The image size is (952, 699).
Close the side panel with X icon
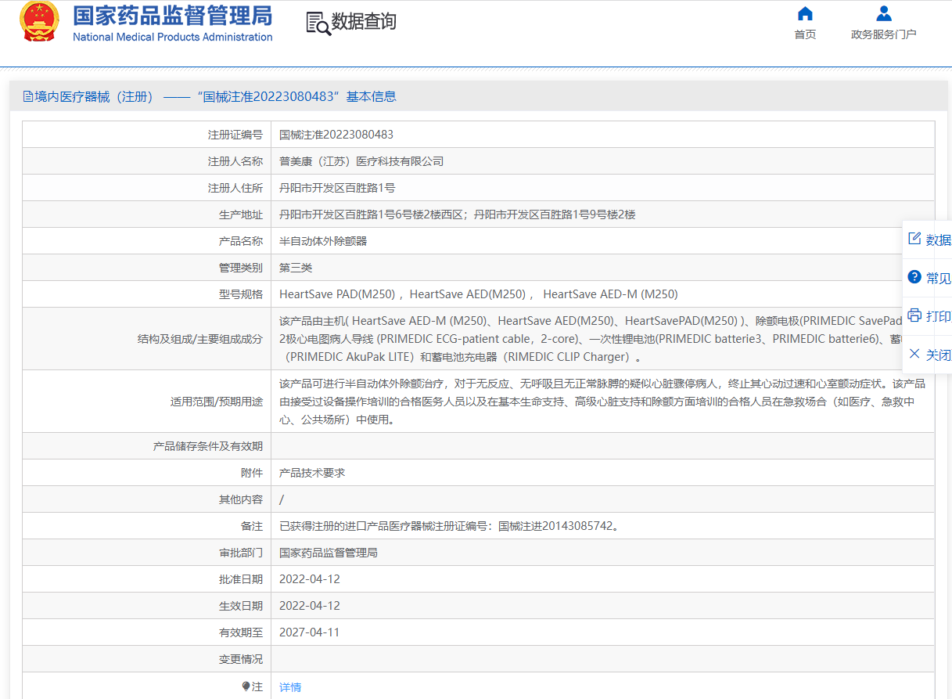coord(914,354)
